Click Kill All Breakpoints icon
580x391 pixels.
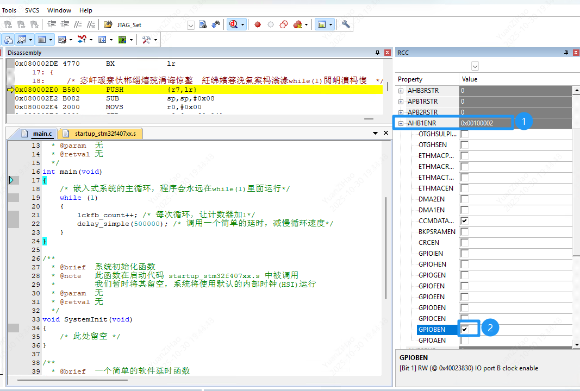[x=297, y=24]
